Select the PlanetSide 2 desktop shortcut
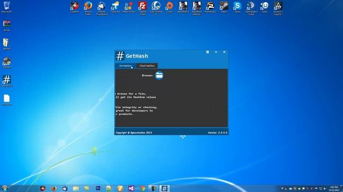Viewport: 343px width, 192px height. pos(210,7)
